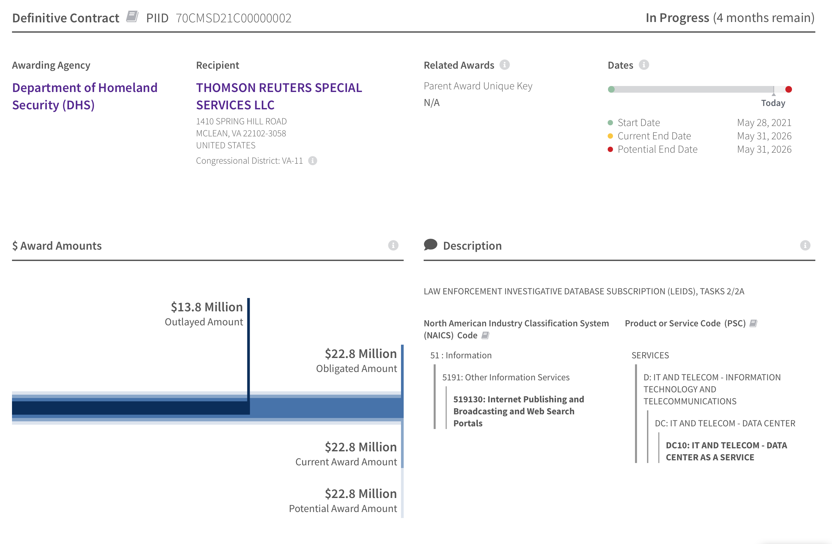Click the glossary icon next to Definitive Contract
This screenshot has width=832, height=544.
pos(132,16)
